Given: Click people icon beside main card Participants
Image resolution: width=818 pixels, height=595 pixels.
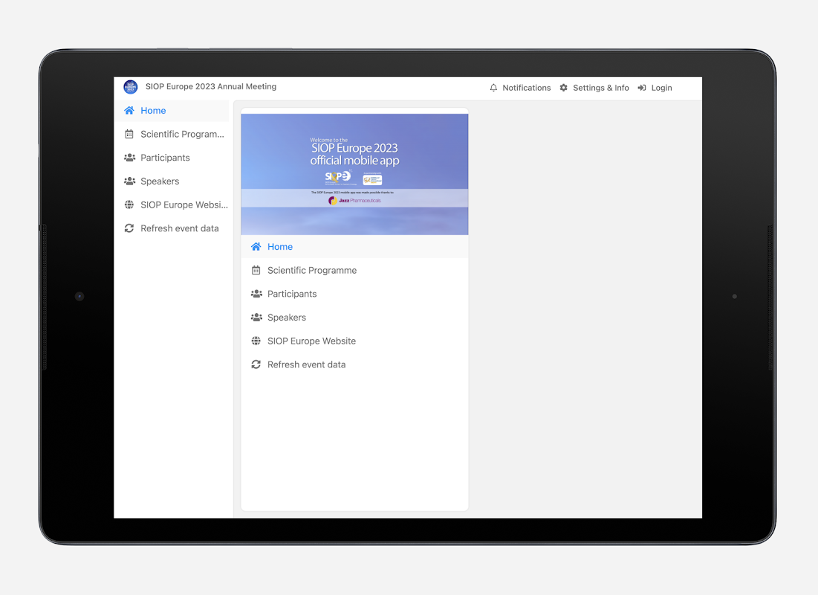Looking at the screenshot, I should tap(256, 294).
